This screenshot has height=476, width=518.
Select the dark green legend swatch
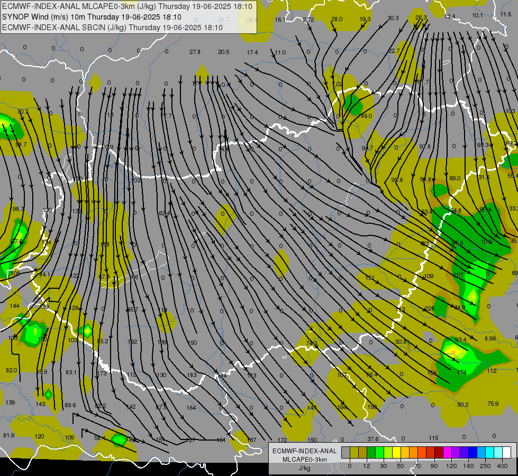[x=371, y=452]
